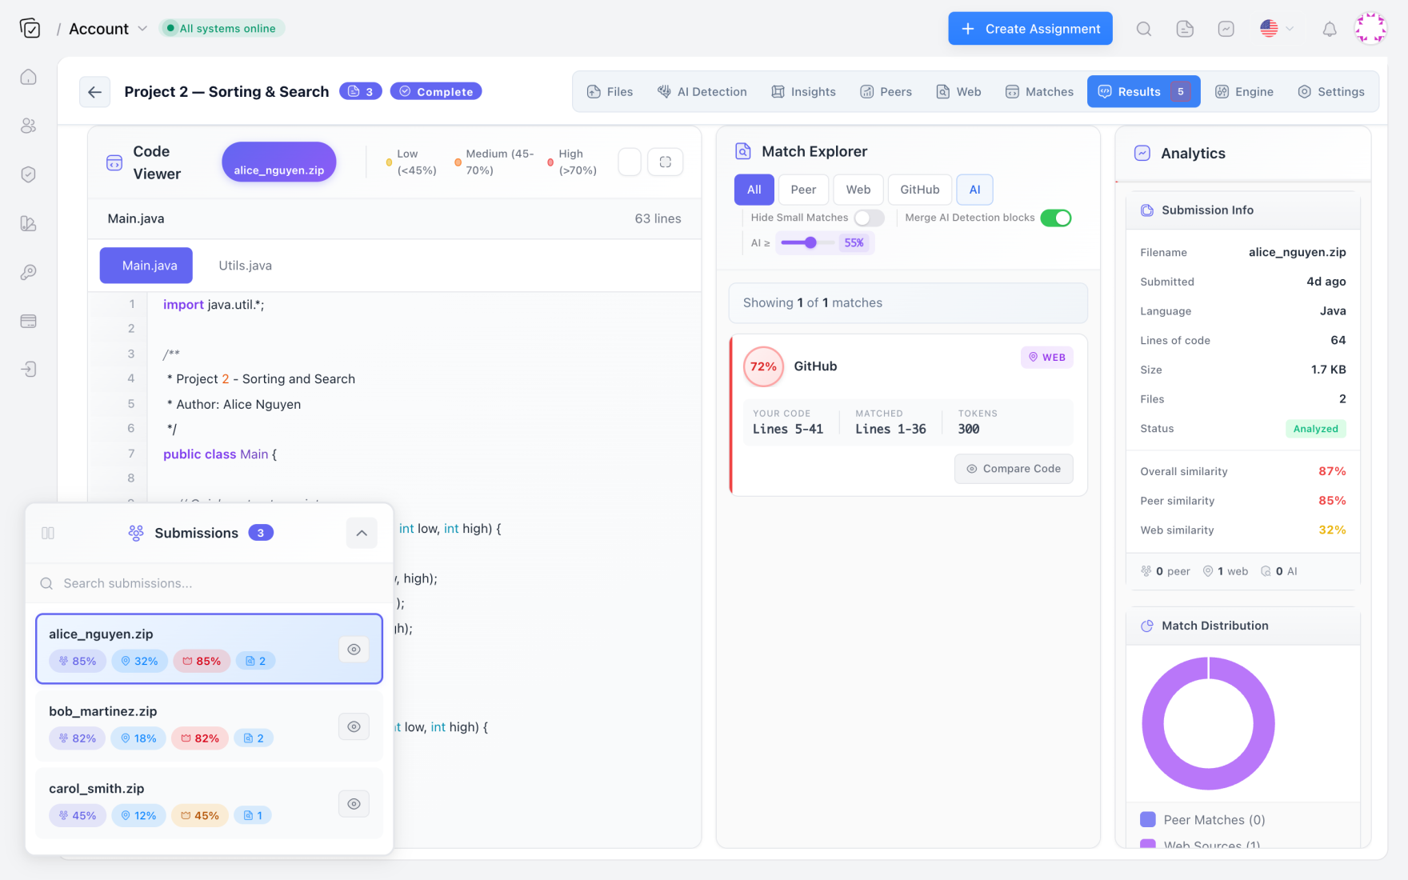Click the fullscreen icon in Code Viewer
The height and width of the screenshot is (880, 1408).
(665, 162)
